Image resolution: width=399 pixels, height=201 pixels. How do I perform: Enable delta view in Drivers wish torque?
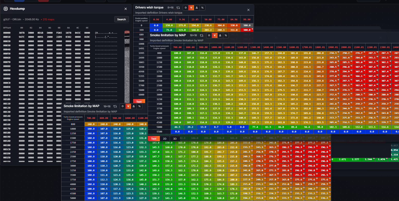(x=197, y=8)
